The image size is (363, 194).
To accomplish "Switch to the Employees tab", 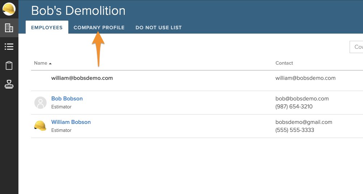I will pyautogui.click(x=47, y=27).
